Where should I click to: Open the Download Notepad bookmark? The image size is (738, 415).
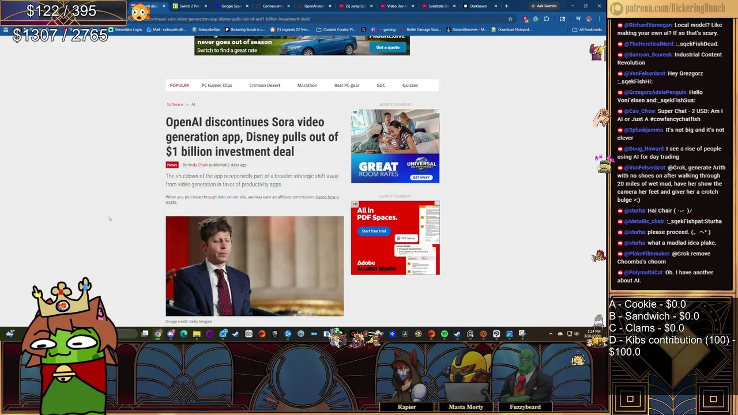[511, 29]
